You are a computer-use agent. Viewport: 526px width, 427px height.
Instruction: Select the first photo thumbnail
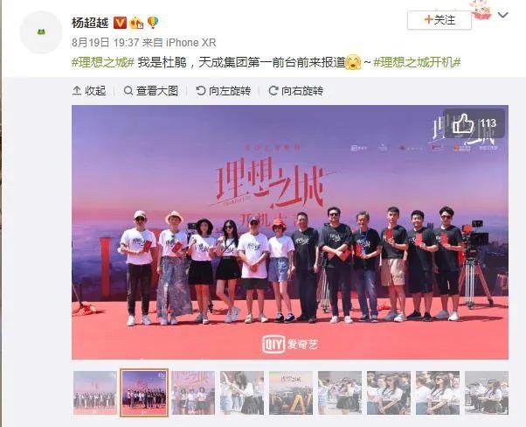click(x=95, y=392)
